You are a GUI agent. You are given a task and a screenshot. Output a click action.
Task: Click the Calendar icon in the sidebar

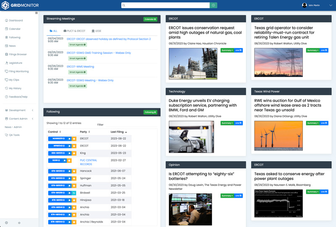6,29
